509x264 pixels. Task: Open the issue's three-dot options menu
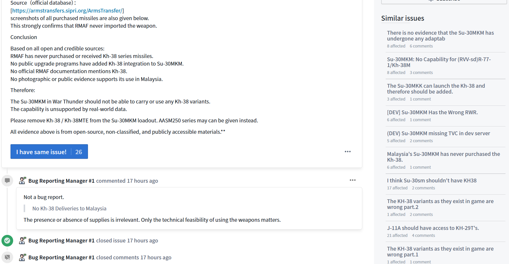pyautogui.click(x=347, y=152)
